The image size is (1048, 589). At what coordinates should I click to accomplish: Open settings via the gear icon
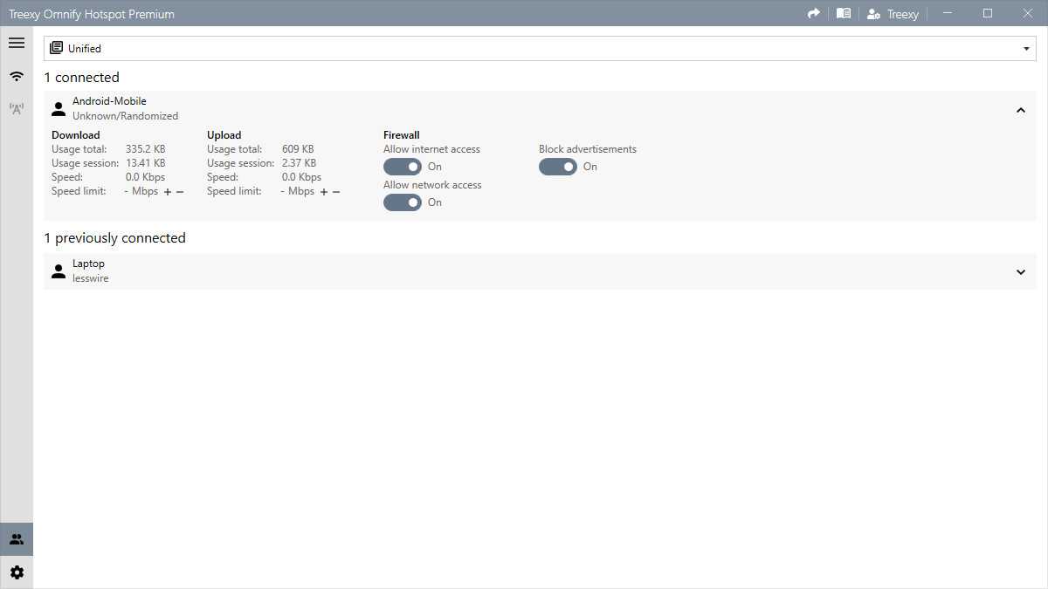17,572
